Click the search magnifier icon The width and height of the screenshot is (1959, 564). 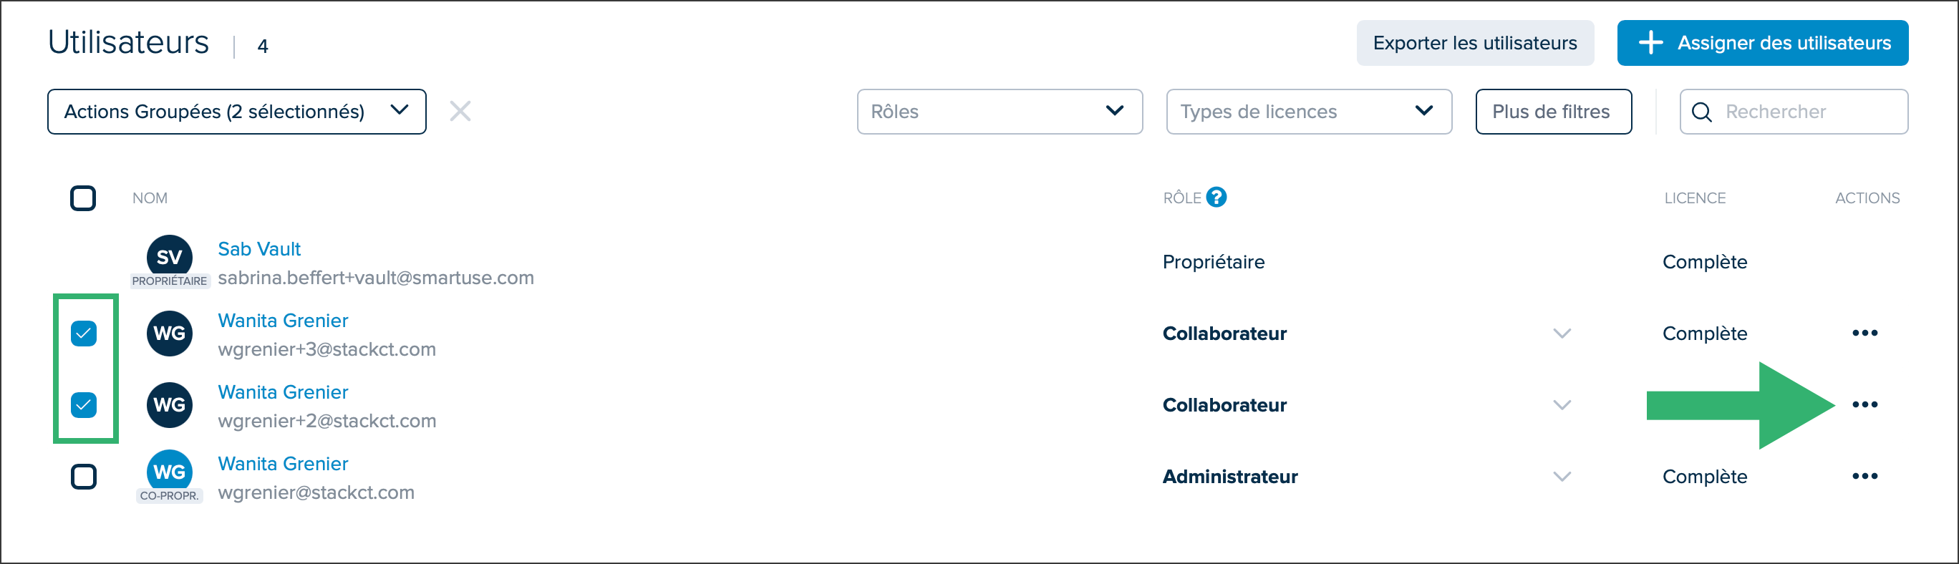point(1702,112)
